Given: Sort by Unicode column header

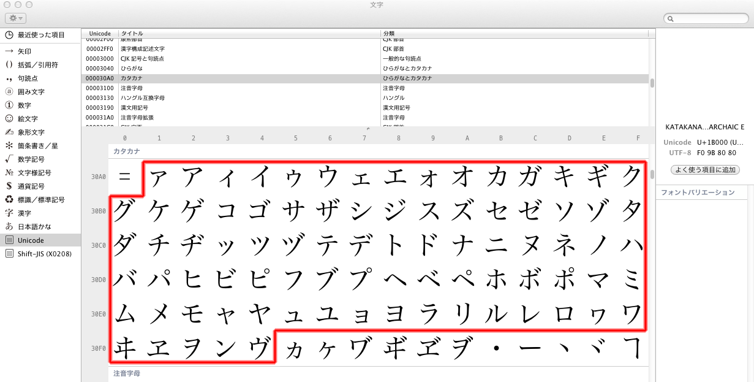Looking at the screenshot, I should pos(100,33).
